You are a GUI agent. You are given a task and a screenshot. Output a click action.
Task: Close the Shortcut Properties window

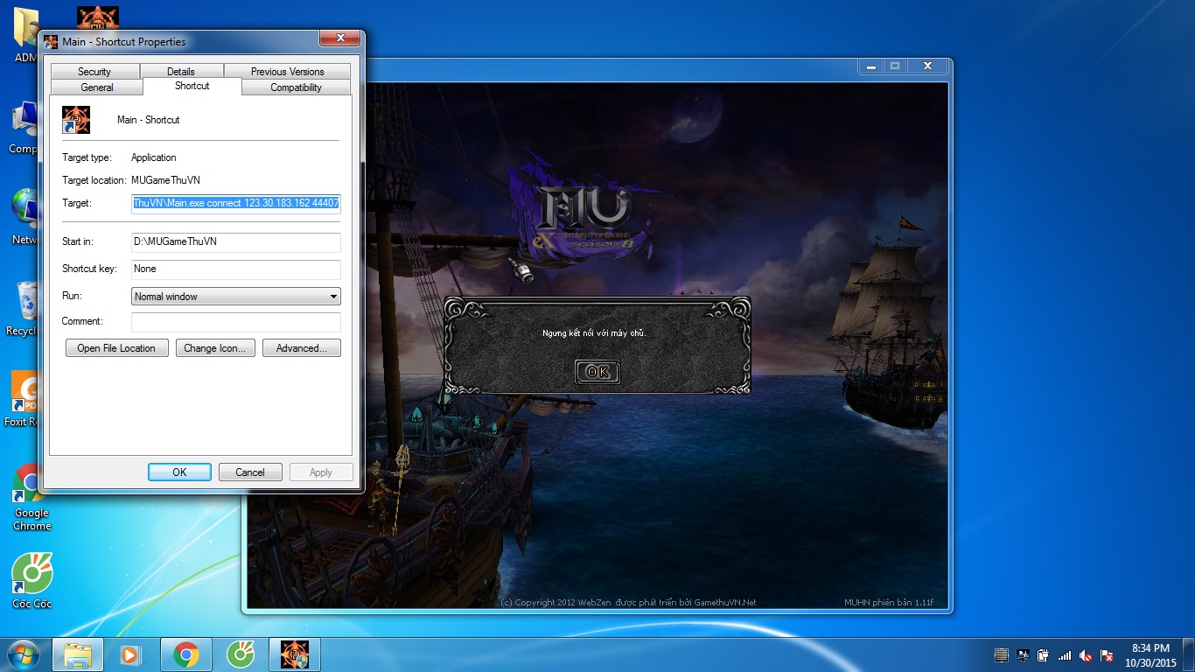pyautogui.click(x=339, y=39)
